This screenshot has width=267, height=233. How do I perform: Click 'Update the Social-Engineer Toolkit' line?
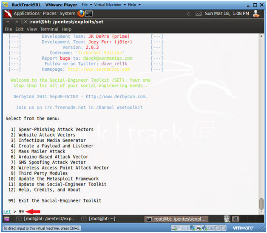click(x=57, y=184)
